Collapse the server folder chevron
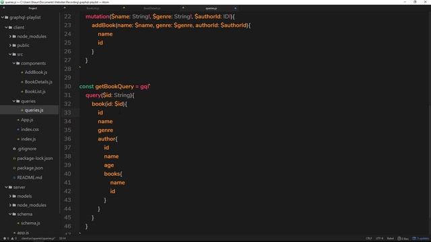The image size is (431, 242). pyautogui.click(x=6, y=187)
